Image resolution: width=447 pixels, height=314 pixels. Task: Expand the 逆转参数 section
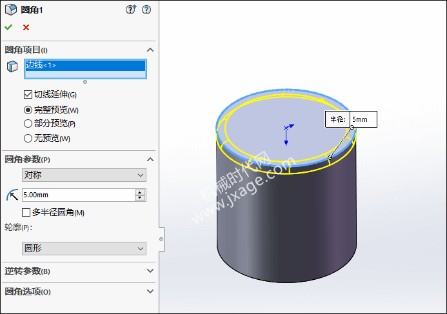(x=150, y=271)
